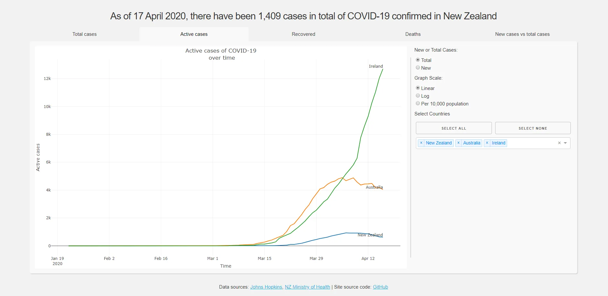
Task: Switch to Per 10,000 population scale
Action: [418, 103]
